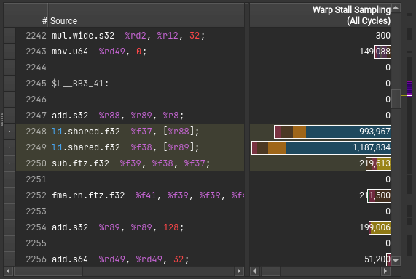This screenshot has height=279, width=416.
Task: Click the 1,187,834 stall sampling bar
Action: click(x=321, y=147)
